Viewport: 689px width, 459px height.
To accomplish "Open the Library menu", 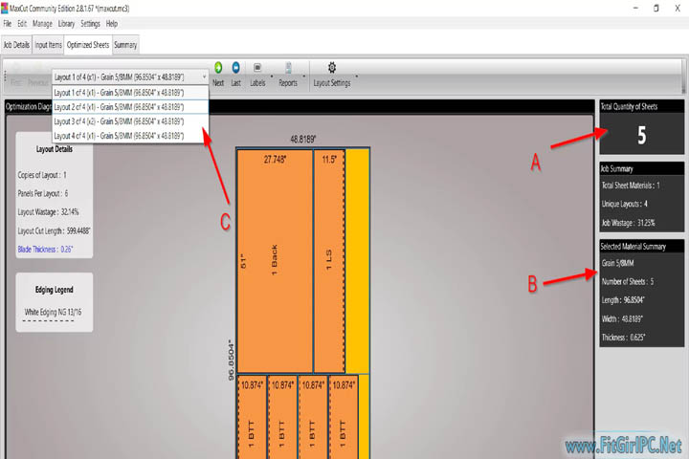I will [x=66, y=24].
